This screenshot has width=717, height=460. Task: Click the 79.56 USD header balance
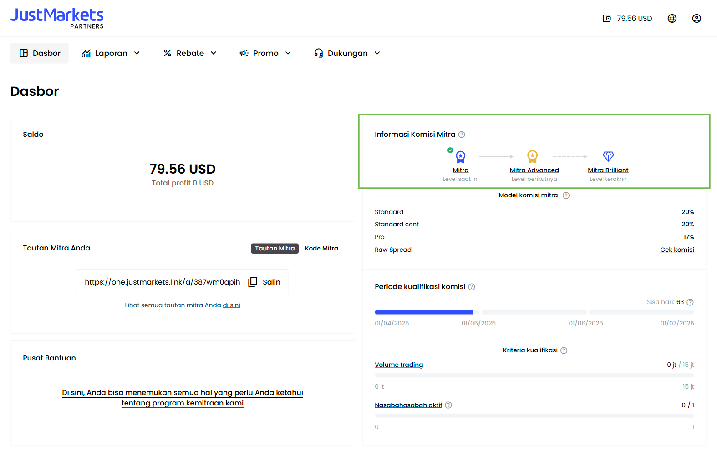tap(635, 19)
